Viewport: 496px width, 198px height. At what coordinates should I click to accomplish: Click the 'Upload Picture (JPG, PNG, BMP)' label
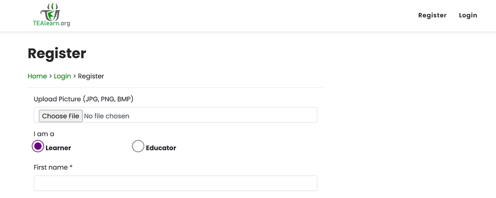coord(83,99)
